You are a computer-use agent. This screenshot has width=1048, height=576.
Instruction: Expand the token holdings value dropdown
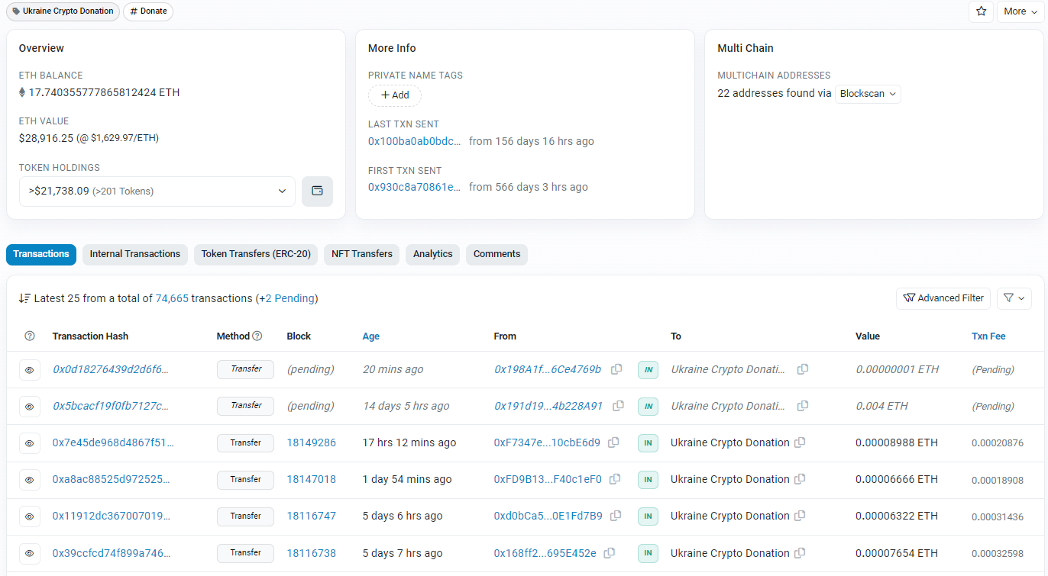pyautogui.click(x=282, y=191)
